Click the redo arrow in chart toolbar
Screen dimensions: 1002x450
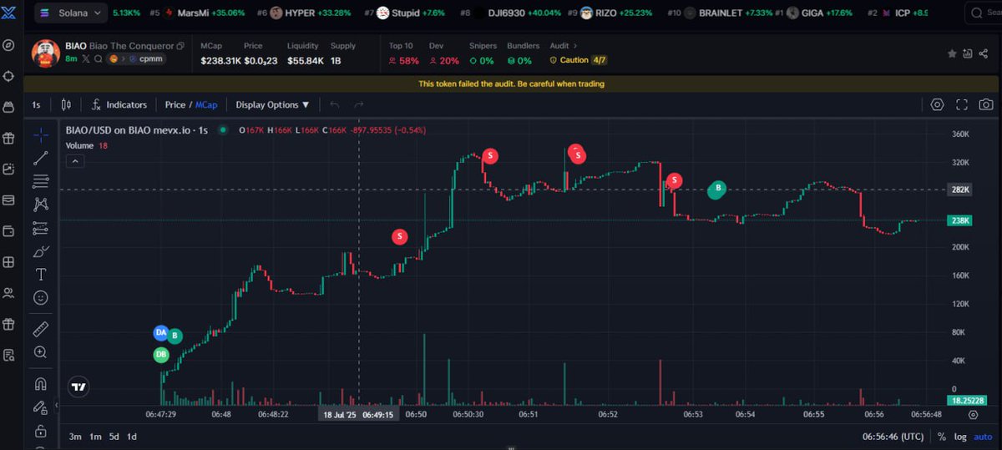pos(359,104)
